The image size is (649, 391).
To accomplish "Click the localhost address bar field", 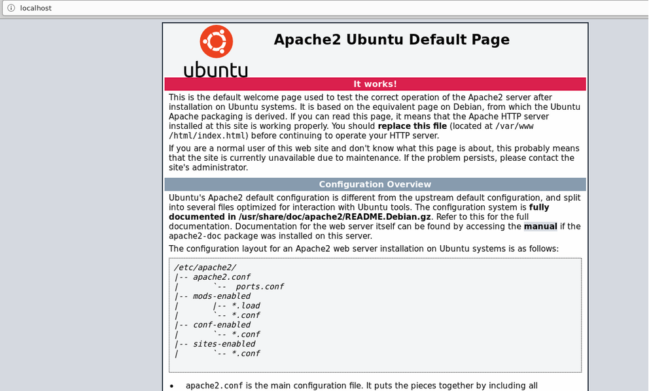I will click(x=325, y=8).
